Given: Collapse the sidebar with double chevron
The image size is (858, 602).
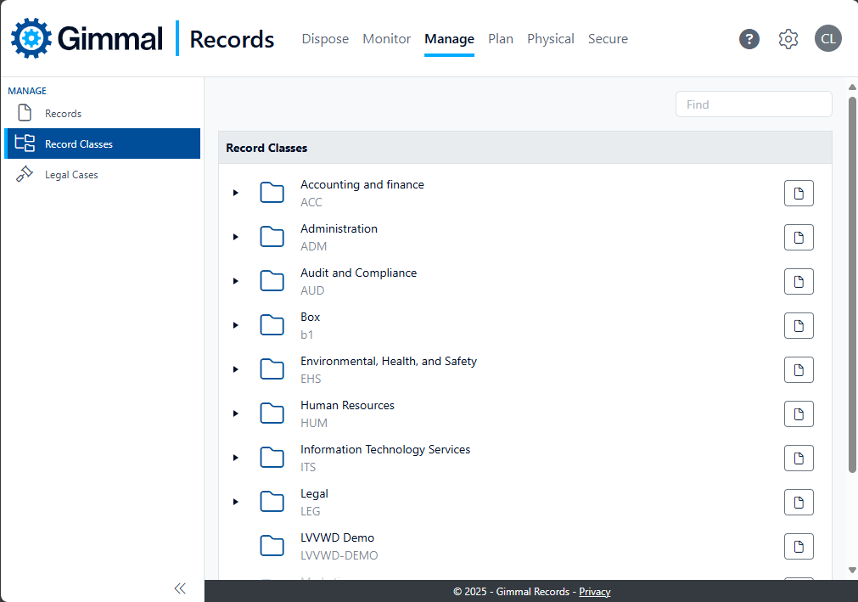Looking at the screenshot, I should click(x=180, y=588).
